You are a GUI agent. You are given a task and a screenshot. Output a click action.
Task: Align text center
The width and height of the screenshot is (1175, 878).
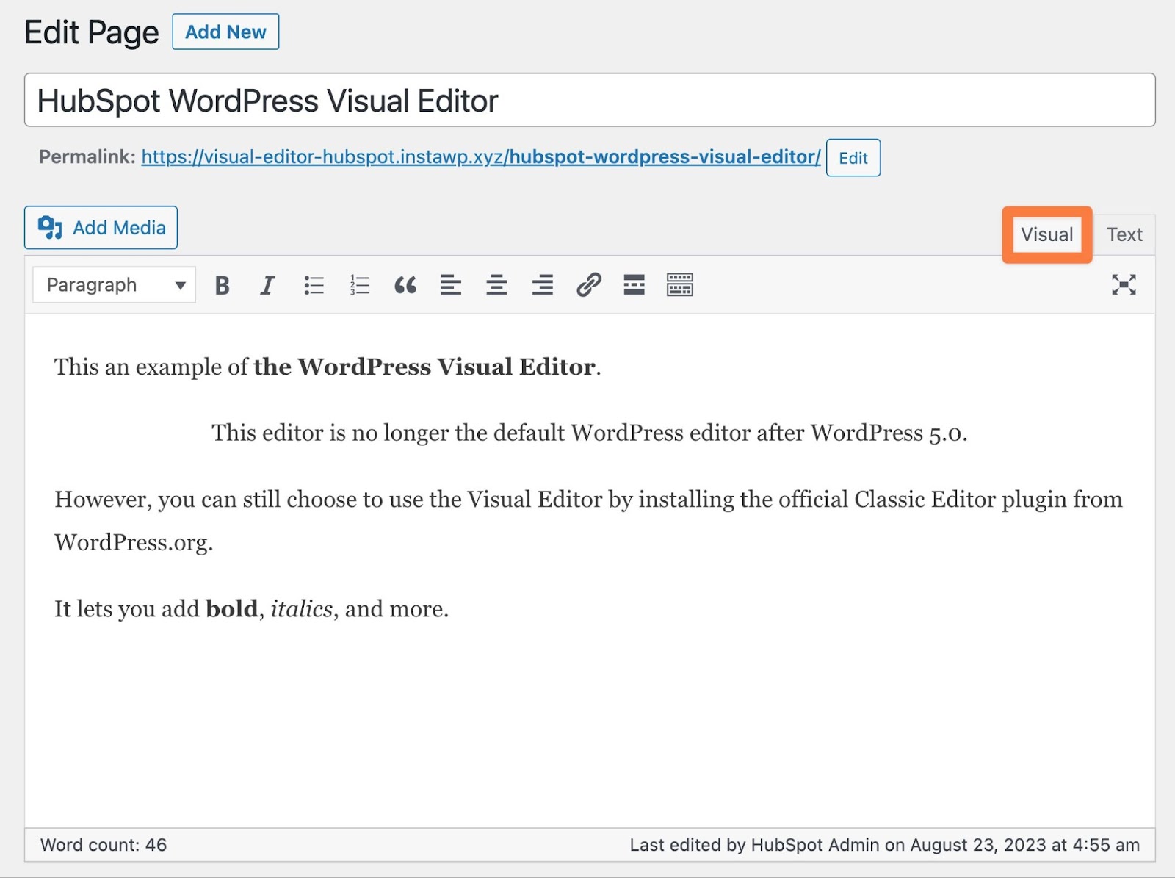point(496,285)
